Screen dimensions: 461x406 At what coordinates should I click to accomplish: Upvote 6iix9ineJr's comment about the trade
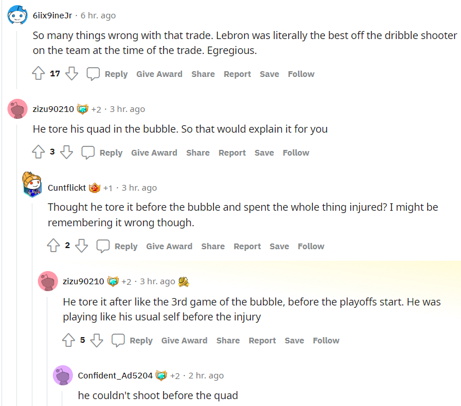coord(38,74)
